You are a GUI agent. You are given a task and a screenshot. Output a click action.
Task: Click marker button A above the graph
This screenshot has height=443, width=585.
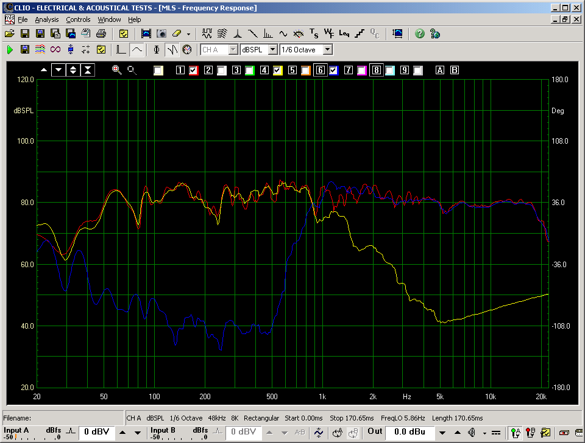pos(440,71)
